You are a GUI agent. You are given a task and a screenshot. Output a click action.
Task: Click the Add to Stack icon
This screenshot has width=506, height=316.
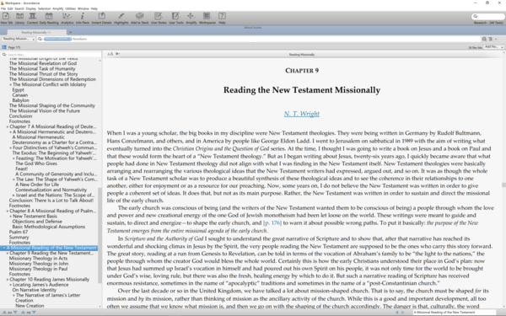click(x=139, y=18)
